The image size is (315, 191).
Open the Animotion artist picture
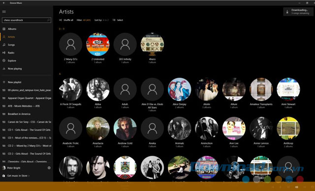(x=207, y=129)
